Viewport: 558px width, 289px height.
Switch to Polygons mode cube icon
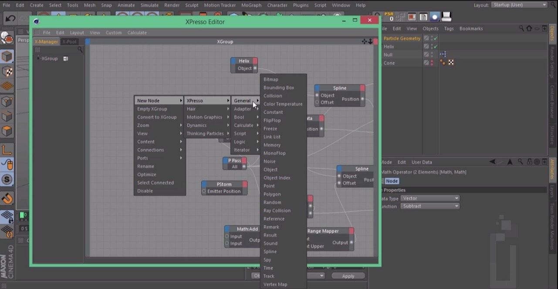[x=7, y=131]
